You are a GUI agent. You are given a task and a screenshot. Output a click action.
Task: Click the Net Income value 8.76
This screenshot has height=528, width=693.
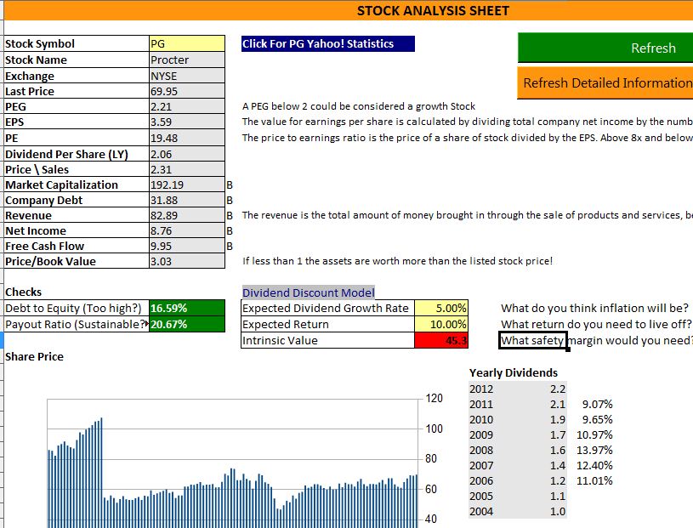click(187, 230)
